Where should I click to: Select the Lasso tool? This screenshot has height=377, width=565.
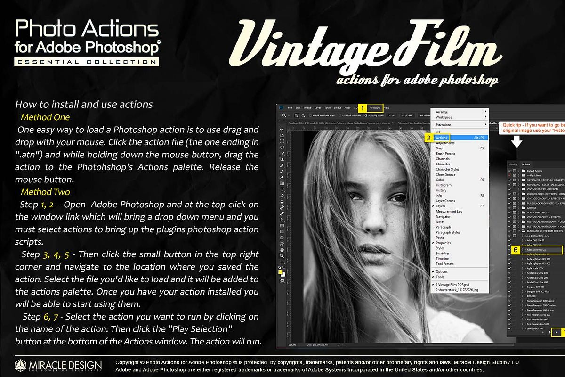point(282,147)
